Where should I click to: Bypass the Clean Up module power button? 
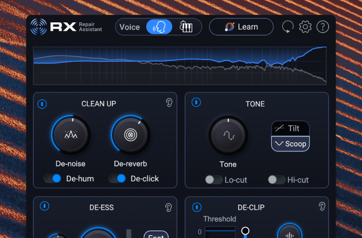[42, 103]
